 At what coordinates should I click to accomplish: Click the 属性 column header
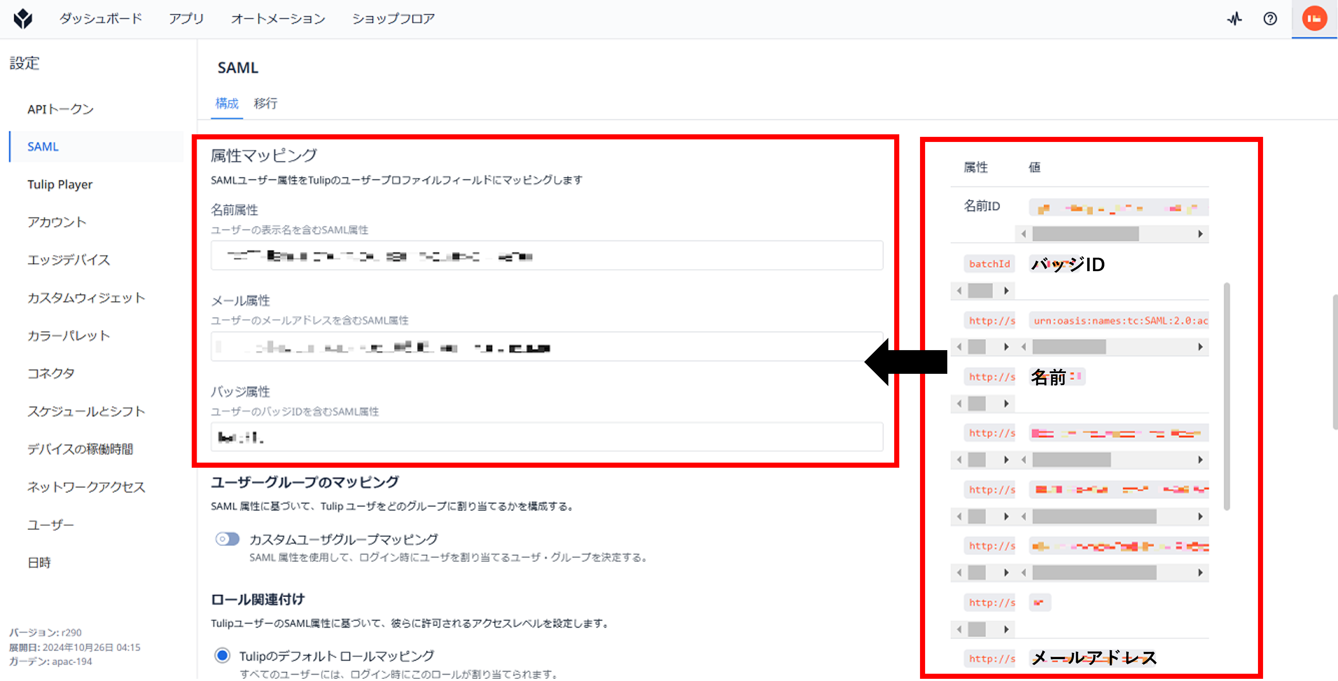(x=975, y=167)
